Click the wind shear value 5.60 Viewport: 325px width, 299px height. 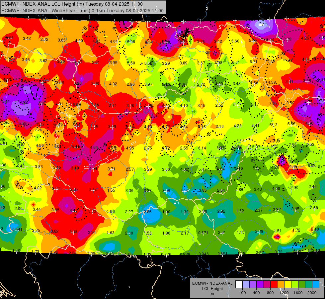(x=235, y=41)
